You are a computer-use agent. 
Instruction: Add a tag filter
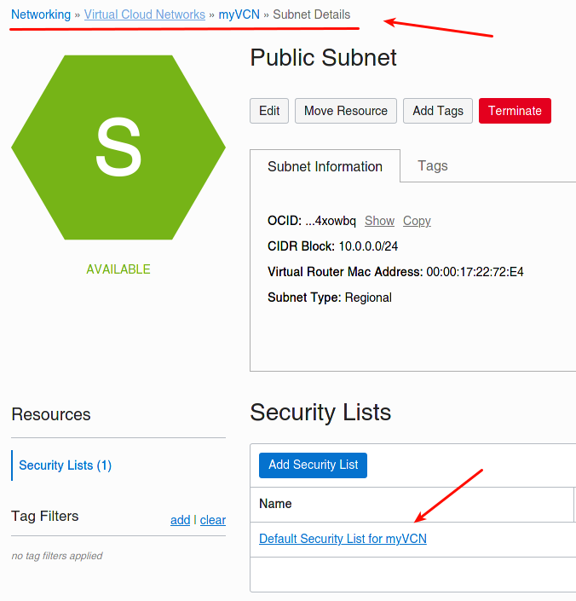coord(181,520)
